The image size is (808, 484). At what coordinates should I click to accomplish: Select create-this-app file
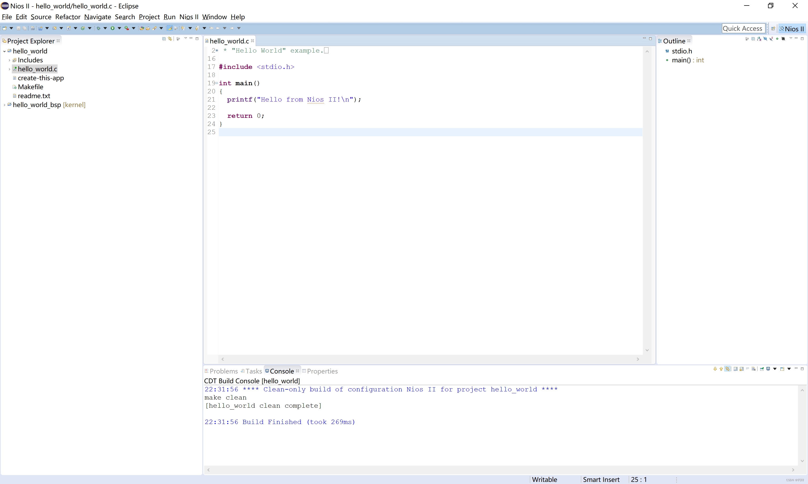pos(38,78)
